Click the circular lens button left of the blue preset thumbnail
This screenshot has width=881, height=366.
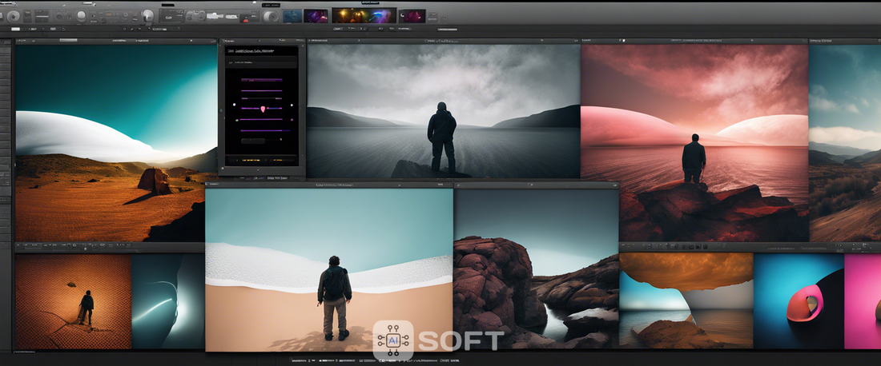click(x=272, y=15)
